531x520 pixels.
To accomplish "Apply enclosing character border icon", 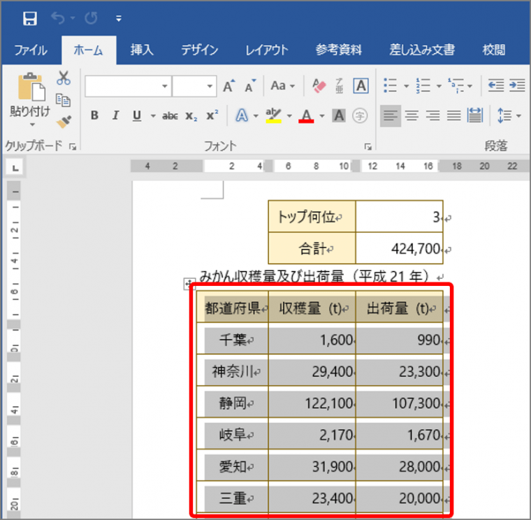I will pyautogui.click(x=361, y=86).
